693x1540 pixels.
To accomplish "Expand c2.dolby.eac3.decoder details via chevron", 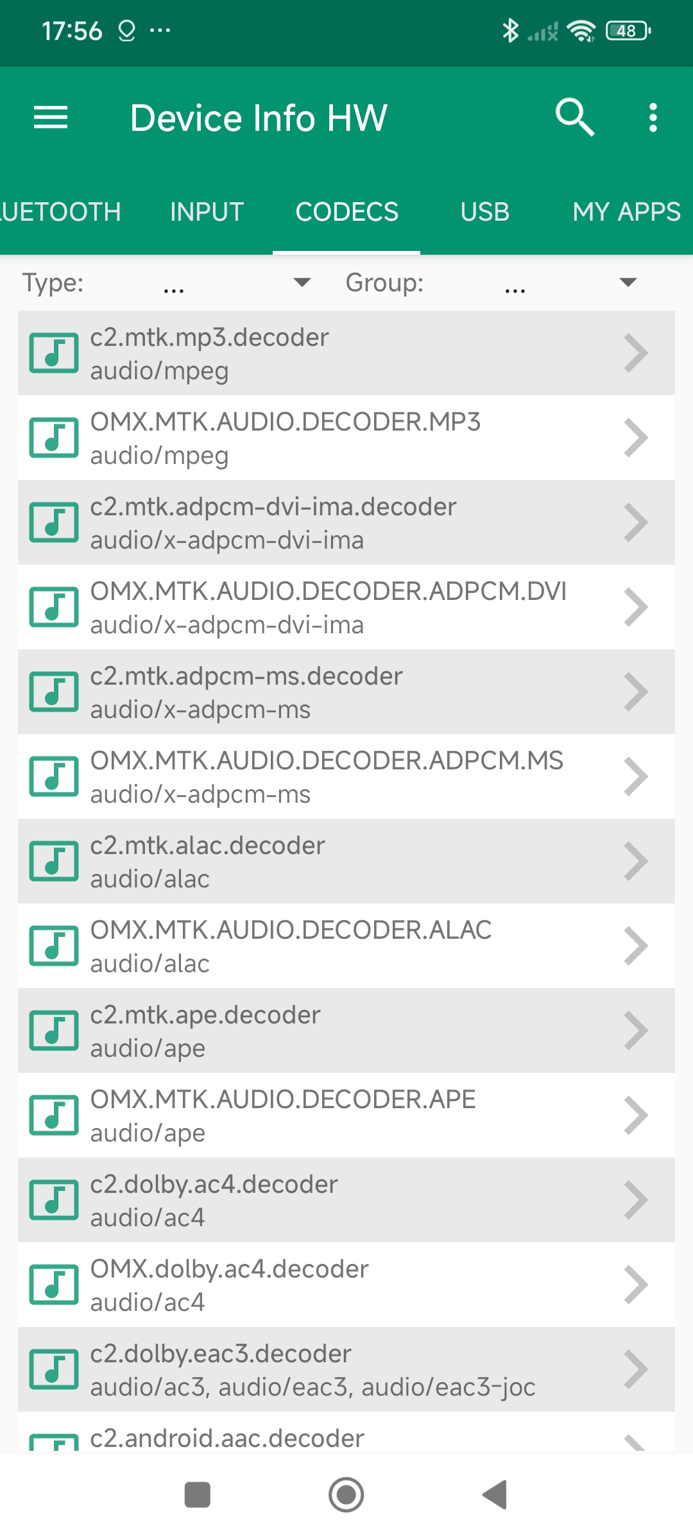I will [635, 1369].
